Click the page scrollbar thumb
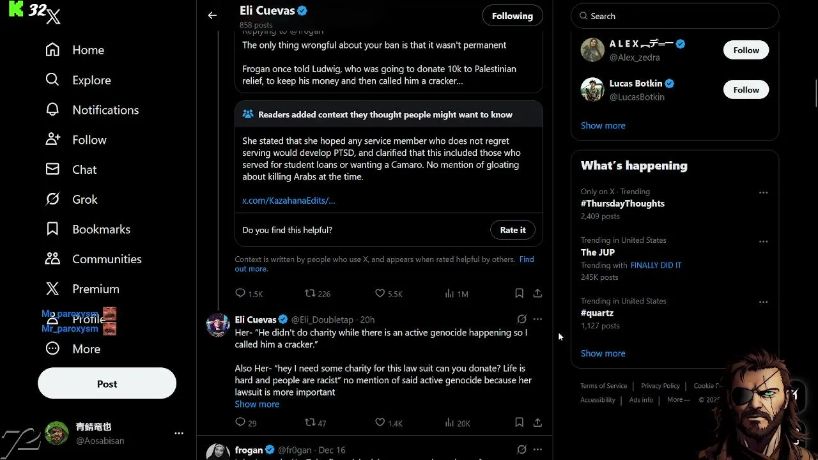Viewport: 818px width, 460px height. point(816,93)
